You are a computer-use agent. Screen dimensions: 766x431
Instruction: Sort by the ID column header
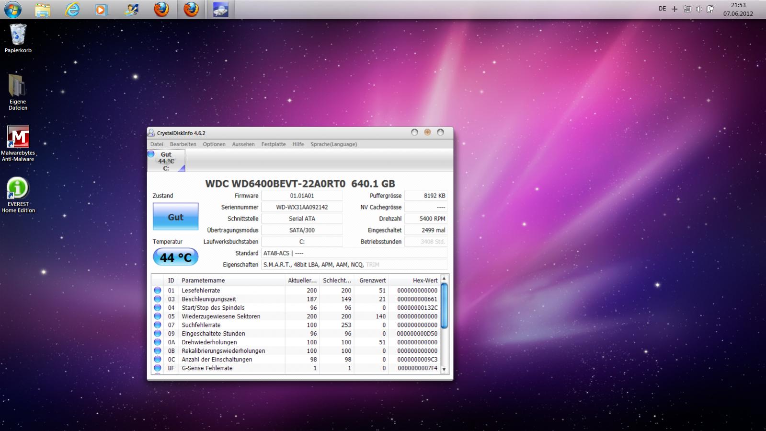tap(171, 280)
